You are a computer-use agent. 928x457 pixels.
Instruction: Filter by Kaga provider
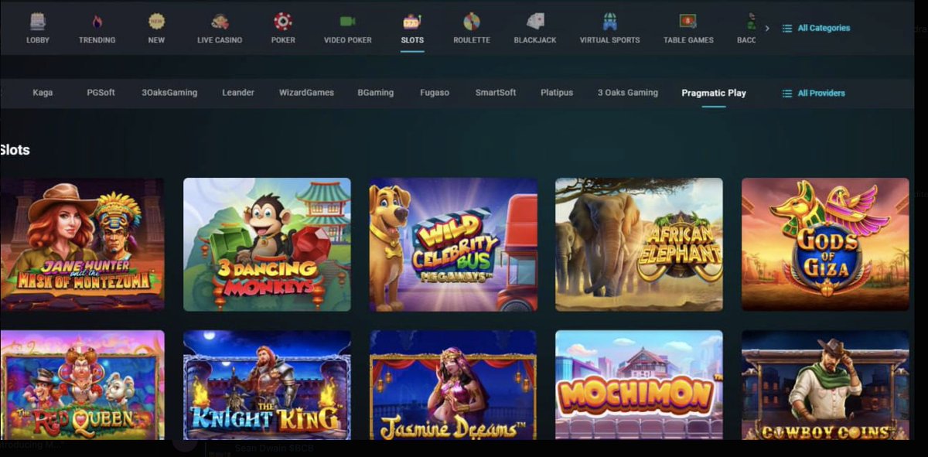click(x=43, y=93)
